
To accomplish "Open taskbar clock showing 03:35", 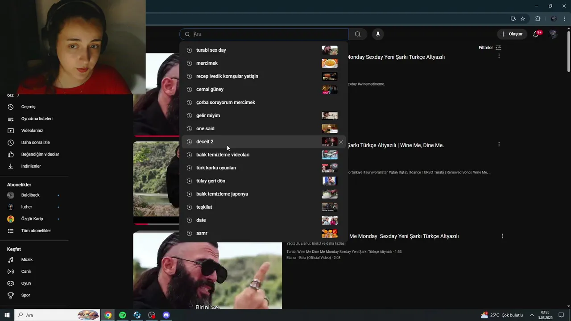I will (545, 315).
